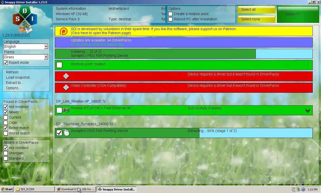Click the Installing (2 of 2) progress bar

pyautogui.click(x=184, y=54)
